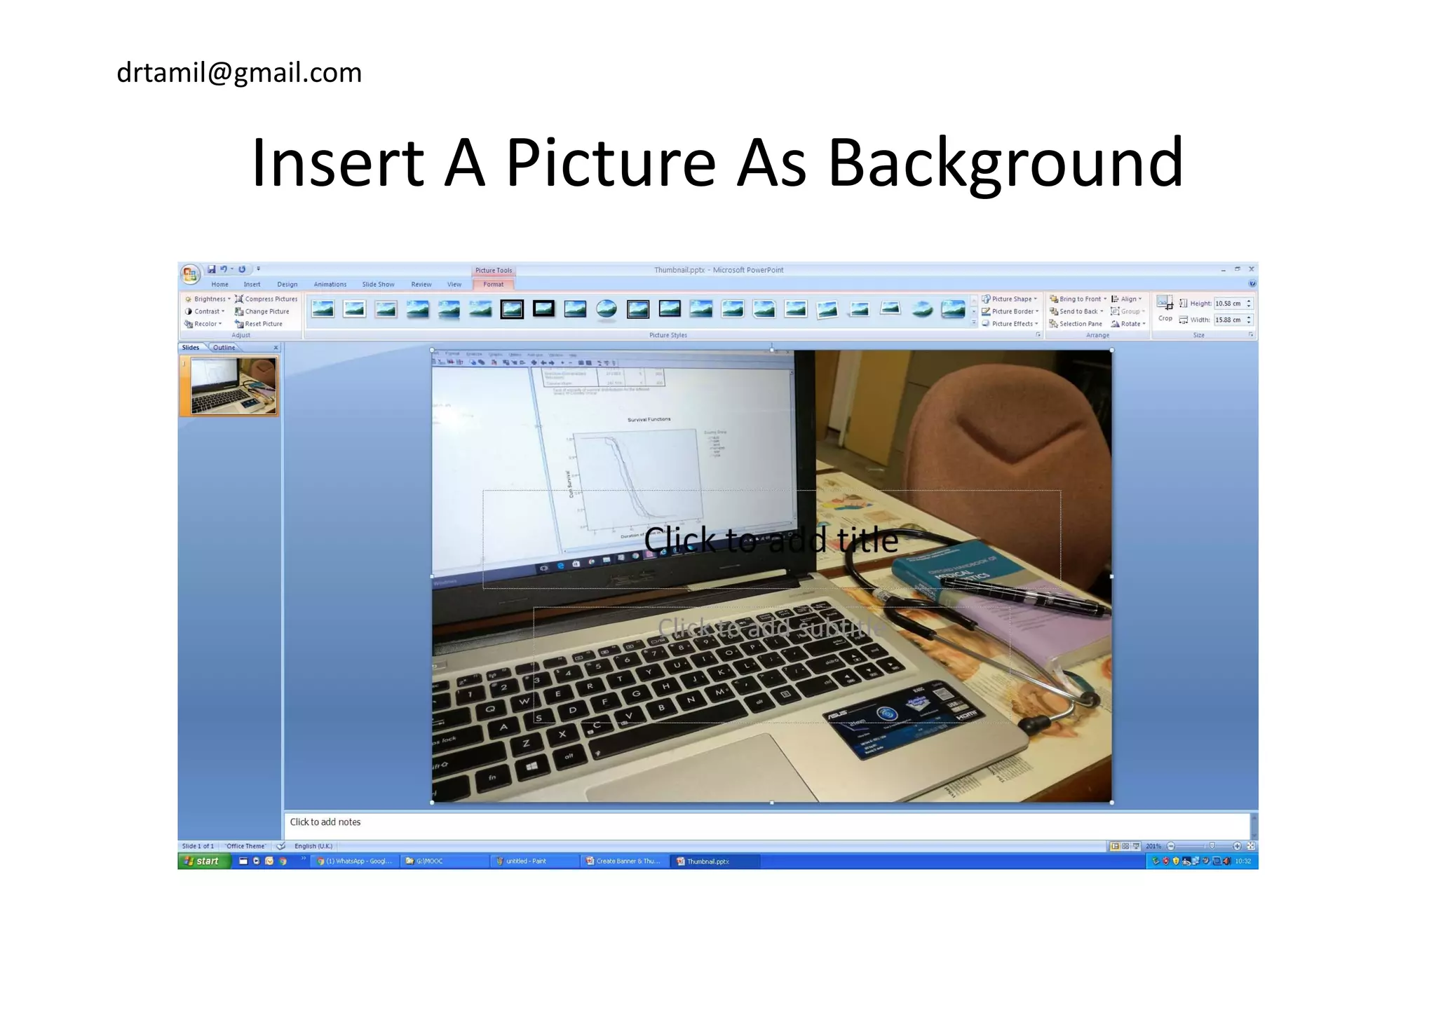Apply the oval picture style thumbnail
This screenshot has width=1436, height=1015.
(607, 309)
